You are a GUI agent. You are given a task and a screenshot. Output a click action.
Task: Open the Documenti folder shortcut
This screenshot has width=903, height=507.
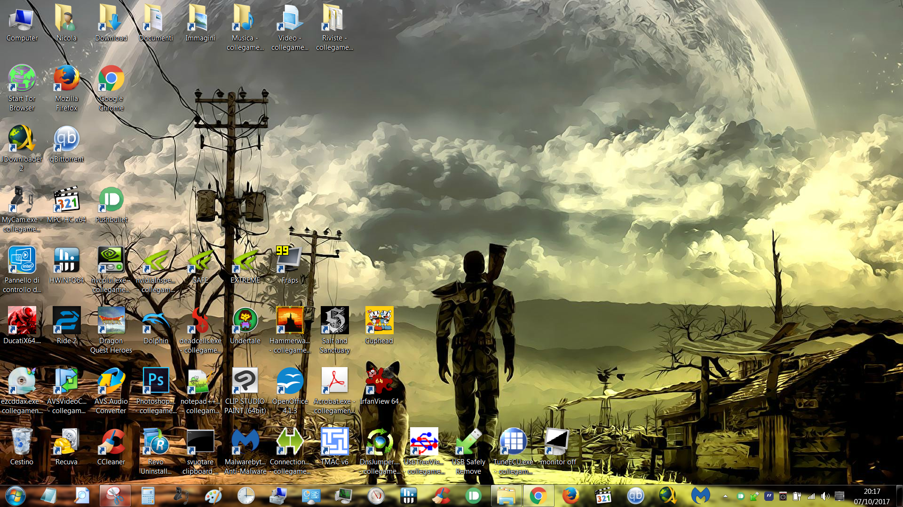coord(156,23)
